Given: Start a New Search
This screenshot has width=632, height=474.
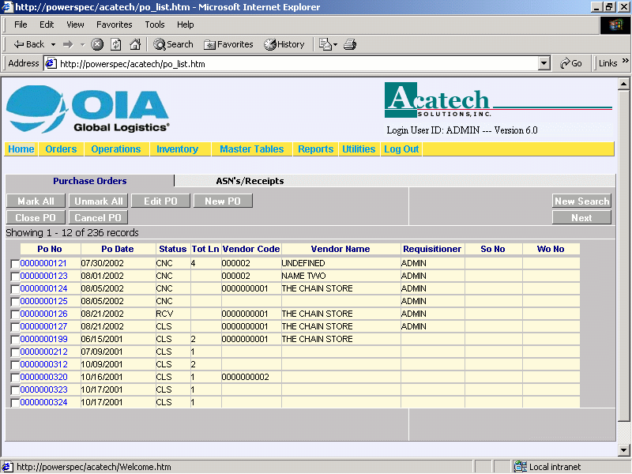Looking at the screenshot, I should [581, 201].
